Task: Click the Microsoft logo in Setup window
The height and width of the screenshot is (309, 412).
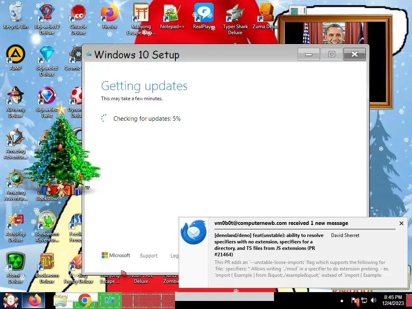Action: click(116, 255)
